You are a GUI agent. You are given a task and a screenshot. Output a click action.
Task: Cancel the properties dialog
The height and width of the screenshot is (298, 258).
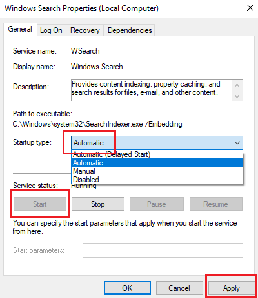pos(179,288)
